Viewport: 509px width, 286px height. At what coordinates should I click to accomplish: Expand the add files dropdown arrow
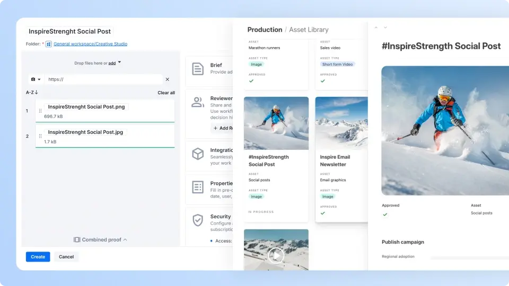(x=119, y=62)
